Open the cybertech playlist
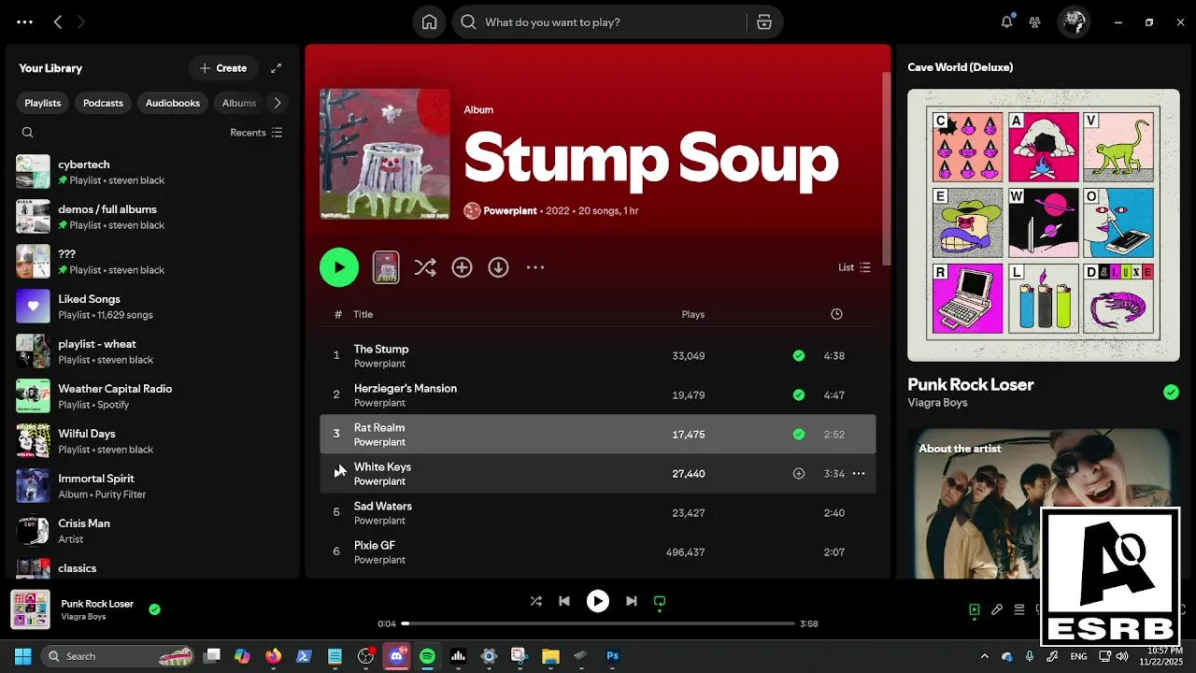 [152, 172]
